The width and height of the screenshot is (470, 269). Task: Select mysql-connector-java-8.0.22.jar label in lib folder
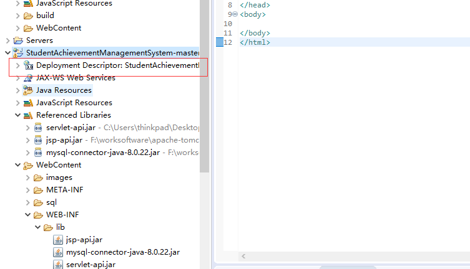point(123,252)
